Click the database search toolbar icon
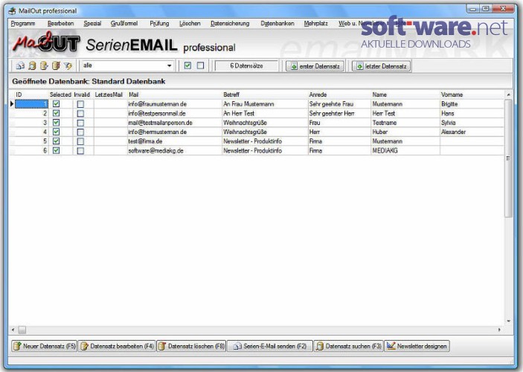Image resolution: width=523 pixels, height=372 pixels. [32, 65]
